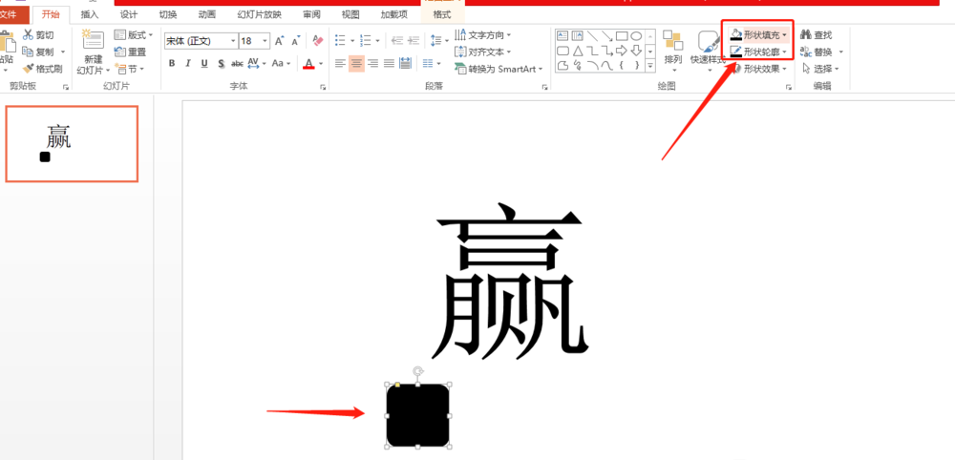Switch to the Format (格式) tab

(442, 14)
